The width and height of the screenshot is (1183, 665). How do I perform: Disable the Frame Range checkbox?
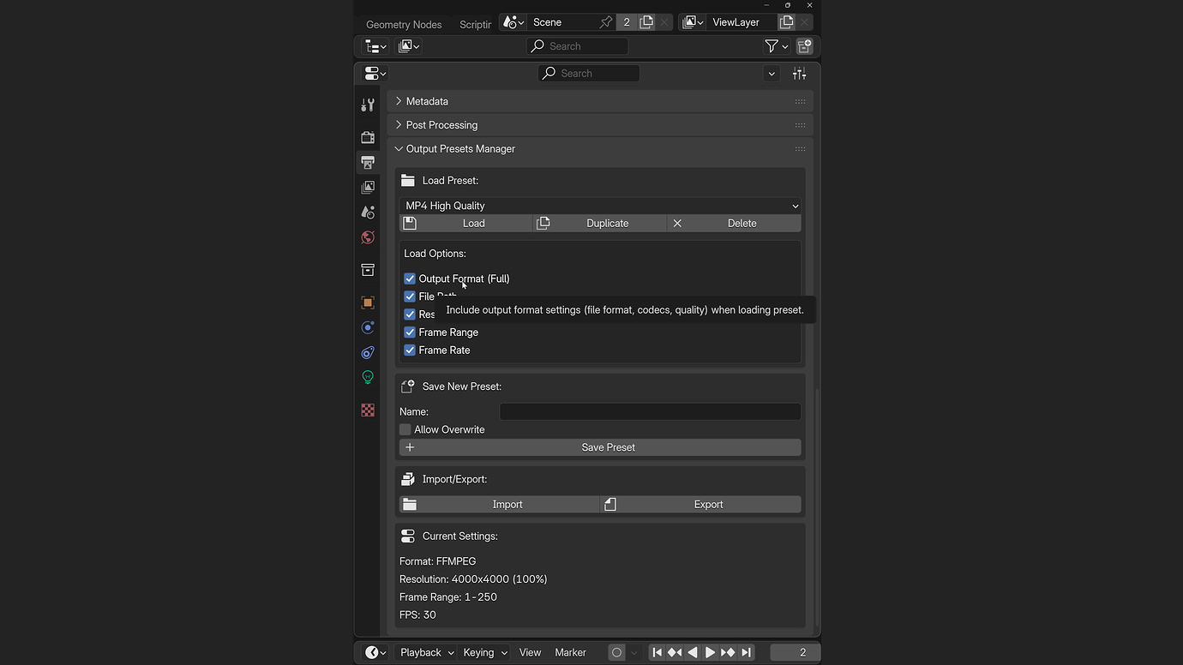[410, 332]
